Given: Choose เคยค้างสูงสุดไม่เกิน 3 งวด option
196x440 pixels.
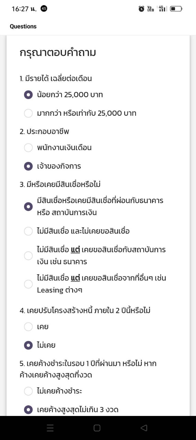Looking at the screenshot, I should 71,409.
